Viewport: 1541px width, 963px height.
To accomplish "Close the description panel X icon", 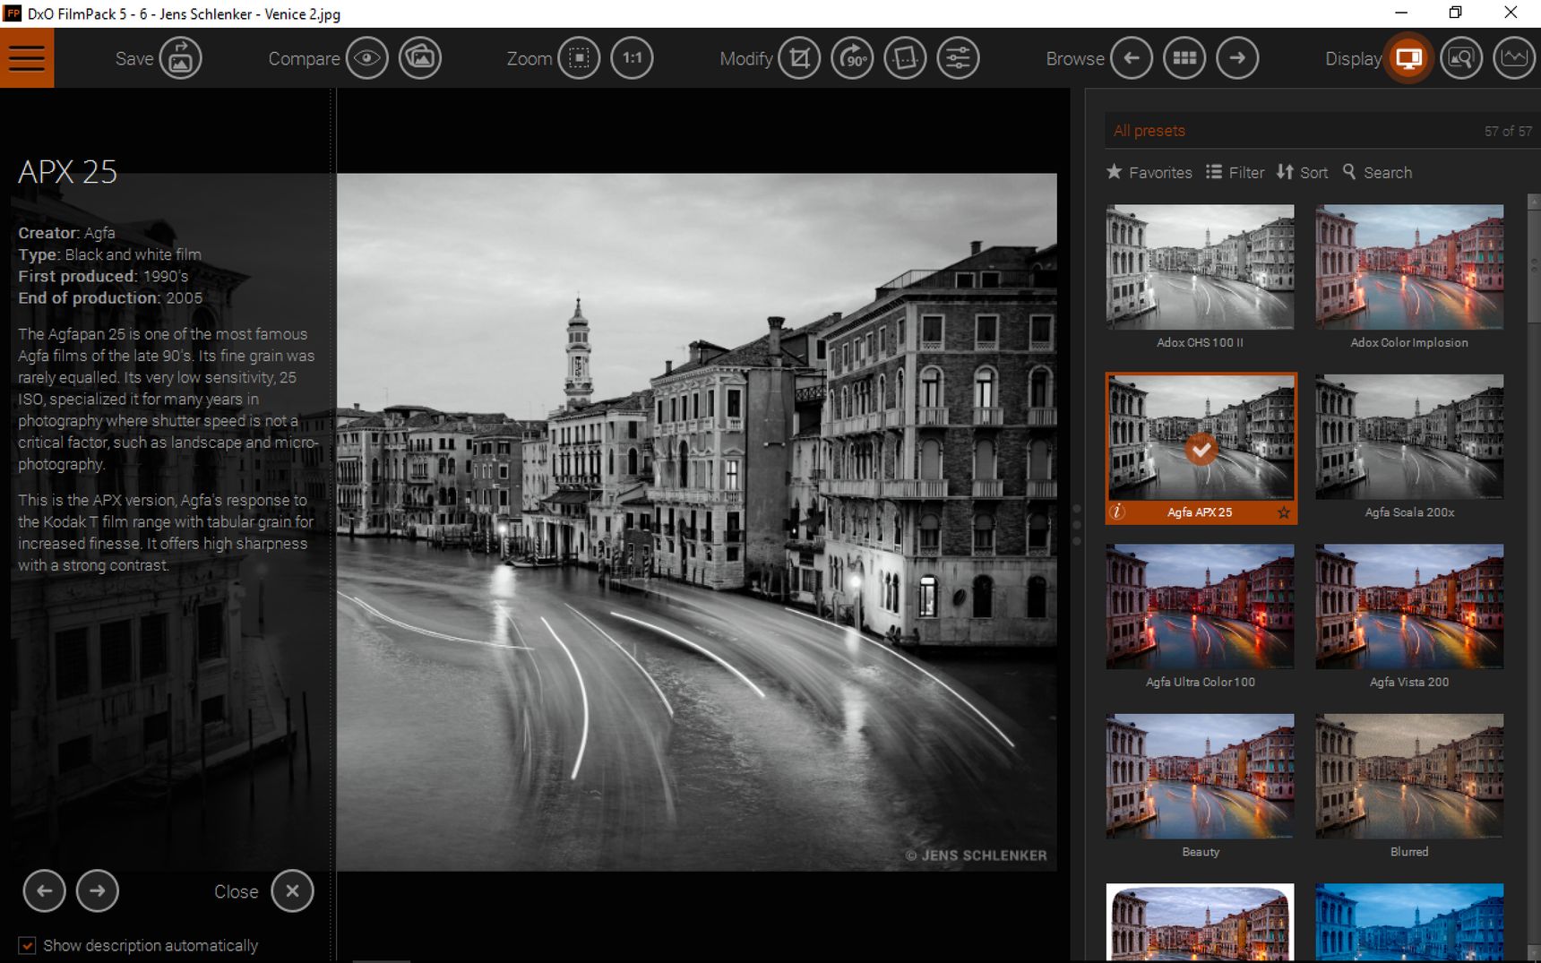I will pyautogui.click(x=292, y=890).
